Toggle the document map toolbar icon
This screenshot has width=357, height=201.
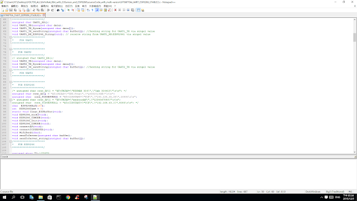click(x=105, y=10)
